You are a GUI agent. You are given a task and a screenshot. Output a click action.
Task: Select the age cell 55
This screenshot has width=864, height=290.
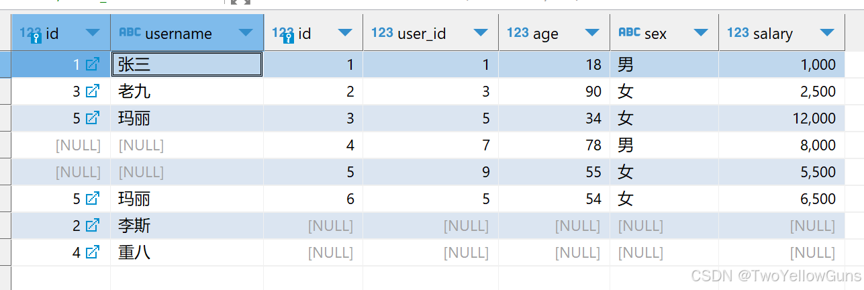pos(554,172)
